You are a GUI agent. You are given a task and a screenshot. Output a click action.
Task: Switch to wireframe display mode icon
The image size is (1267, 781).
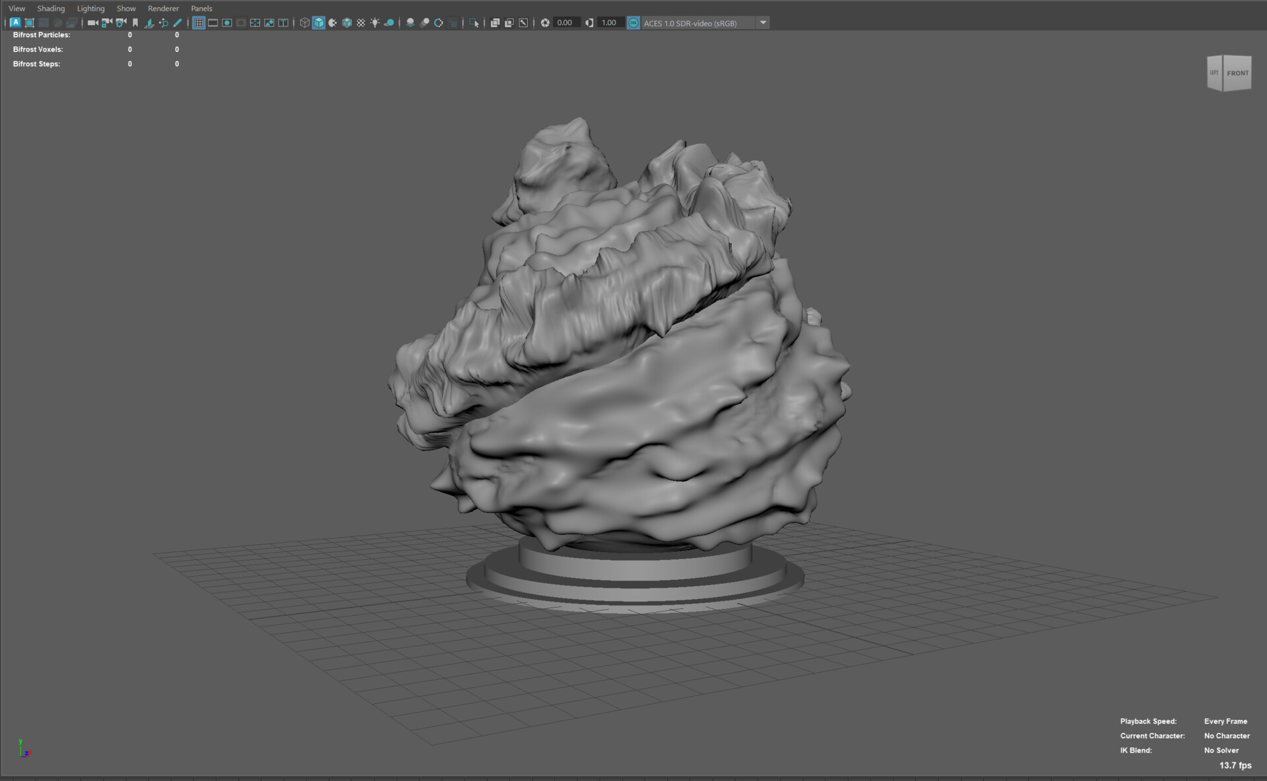pos(304,22)
